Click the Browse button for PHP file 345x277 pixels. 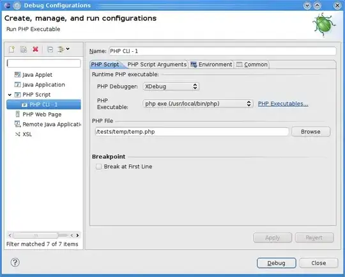[310, 132]
